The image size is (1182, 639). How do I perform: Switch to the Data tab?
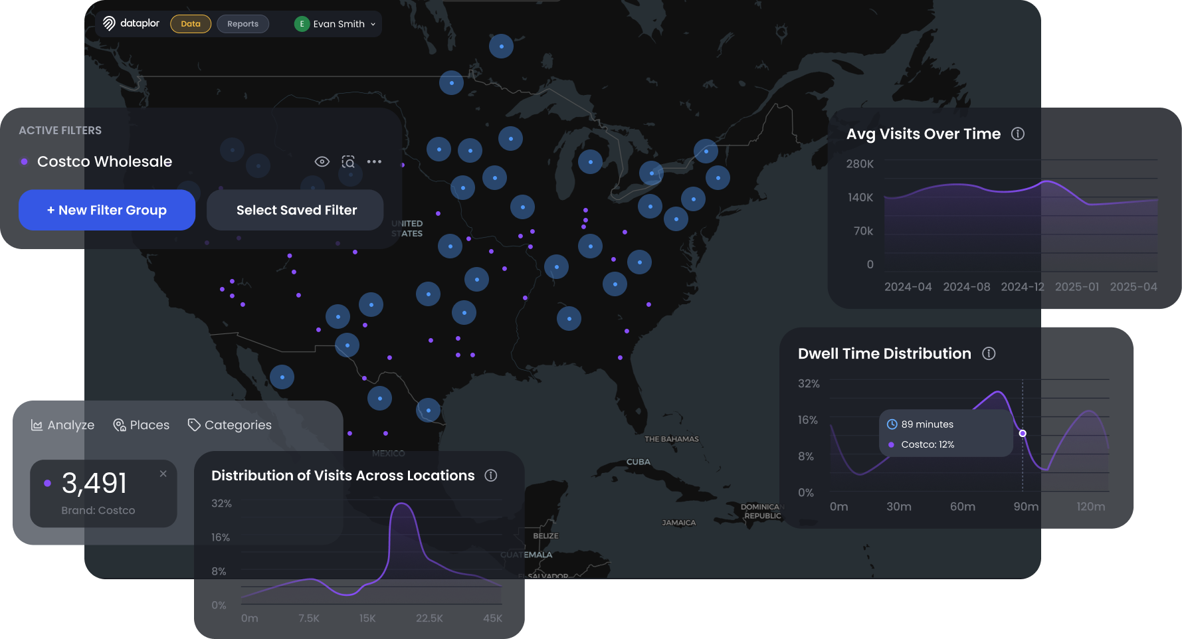[x=191, y=24]
